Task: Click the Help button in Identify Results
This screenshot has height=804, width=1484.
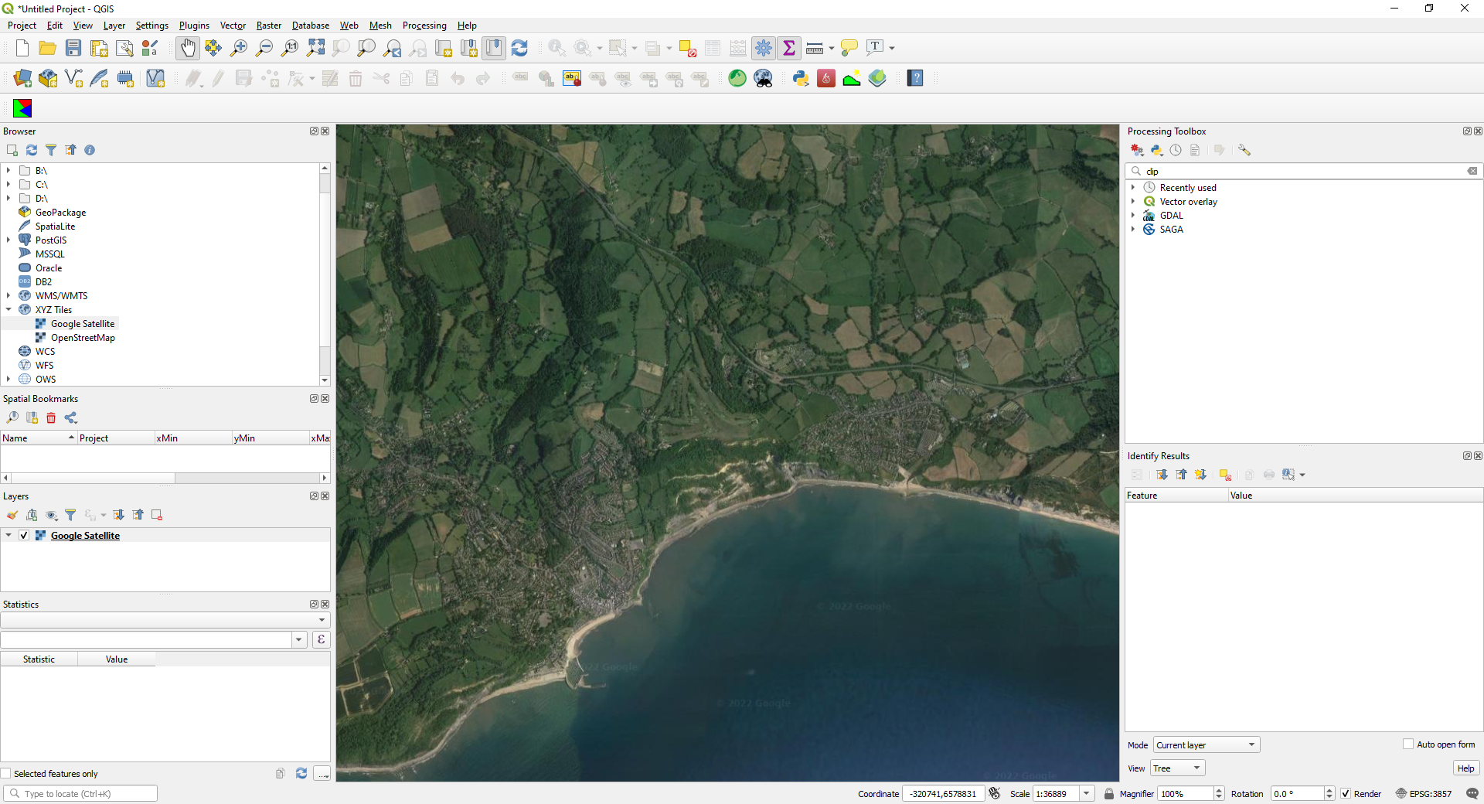Action: pos(1465,768)
